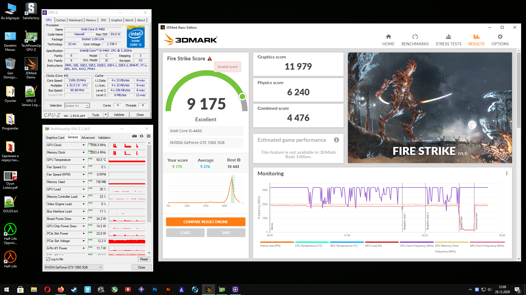
Task: Click the Fire Strike score warning triangle
Action: pyautogui.click(x=210, y=59)
